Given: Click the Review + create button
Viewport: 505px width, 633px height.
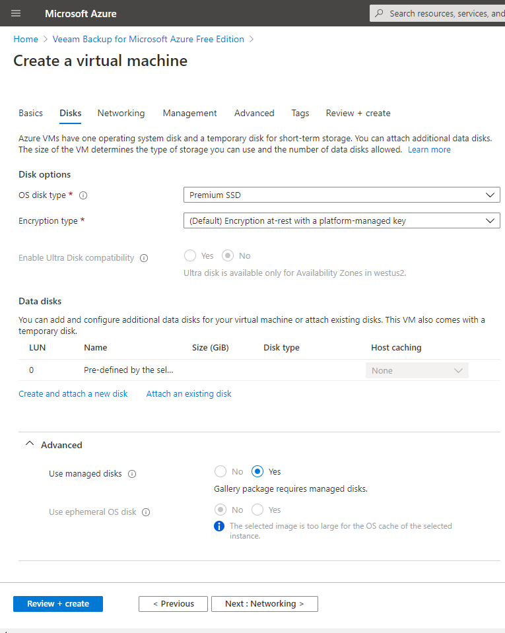Looking at the screenshot, I should 58,604.
